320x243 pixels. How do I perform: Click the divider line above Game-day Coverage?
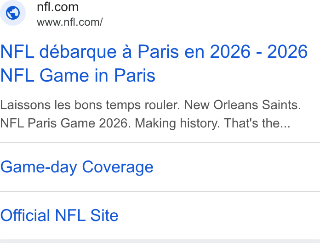coord(160,143)
